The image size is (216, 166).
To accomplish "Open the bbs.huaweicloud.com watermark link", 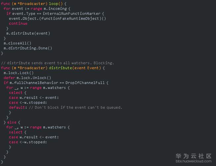I will pos(194,161).
